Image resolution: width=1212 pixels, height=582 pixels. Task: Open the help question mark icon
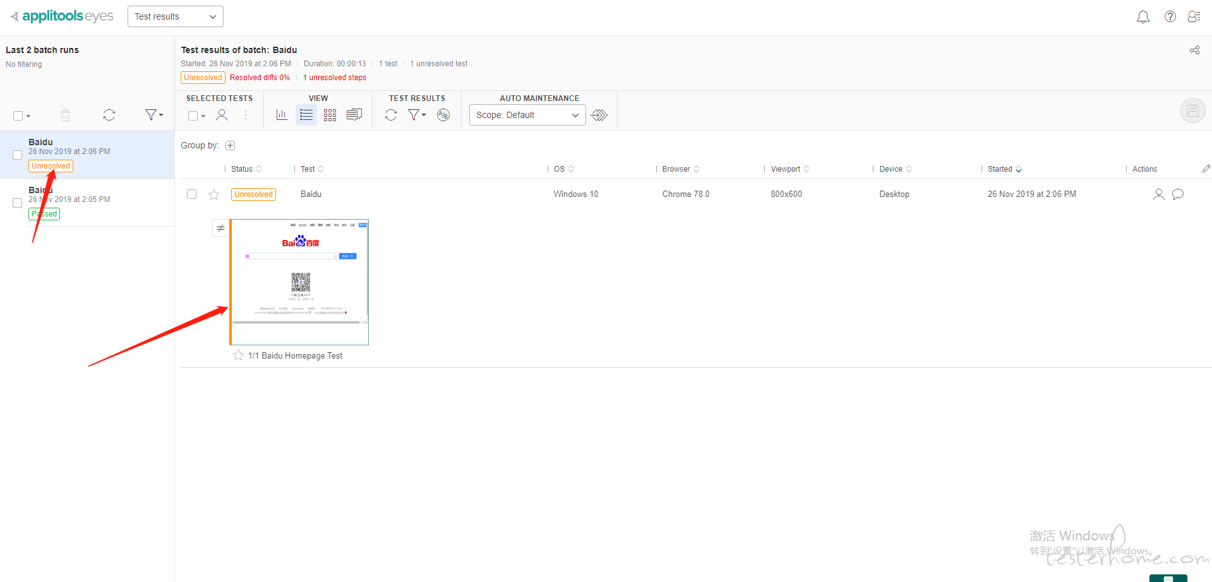1170,17
